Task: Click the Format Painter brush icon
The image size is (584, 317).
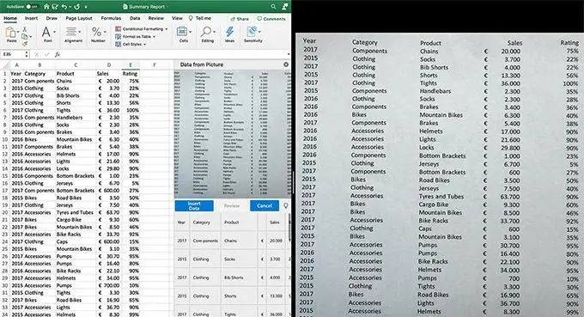Action: [x=25, y=44]
